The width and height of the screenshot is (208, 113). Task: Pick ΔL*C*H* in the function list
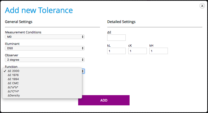[42, 91]
